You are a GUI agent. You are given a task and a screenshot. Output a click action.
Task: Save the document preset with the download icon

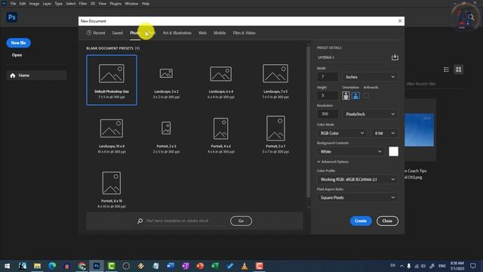tap(395, 57)
